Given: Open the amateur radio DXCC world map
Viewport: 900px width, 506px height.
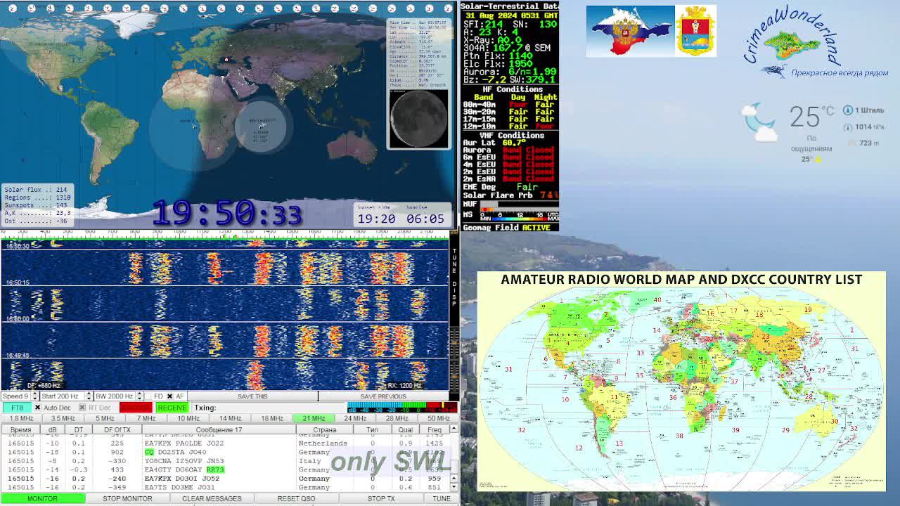Looking at the screenshot, I should click(681, 380).
